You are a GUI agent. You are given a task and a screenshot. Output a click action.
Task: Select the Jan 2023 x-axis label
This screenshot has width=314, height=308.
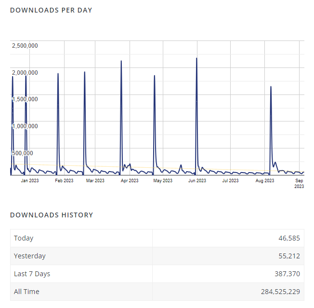coord(30,181)
